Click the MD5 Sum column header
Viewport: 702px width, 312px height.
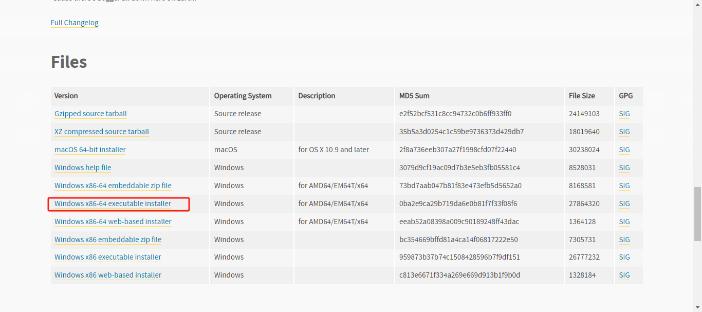[414, 96]
